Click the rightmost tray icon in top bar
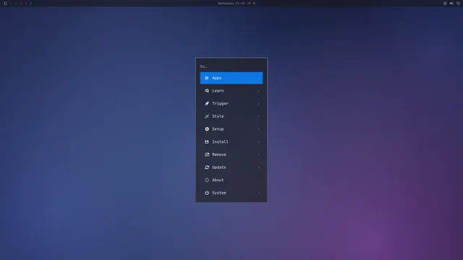The width and height of the screenshot is (463, 260). coord(458,3)
